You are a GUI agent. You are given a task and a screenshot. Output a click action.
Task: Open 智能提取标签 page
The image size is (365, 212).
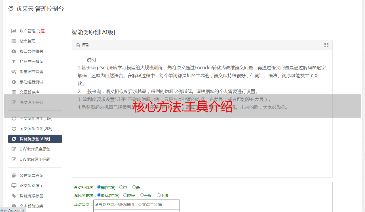coord(31,196)
